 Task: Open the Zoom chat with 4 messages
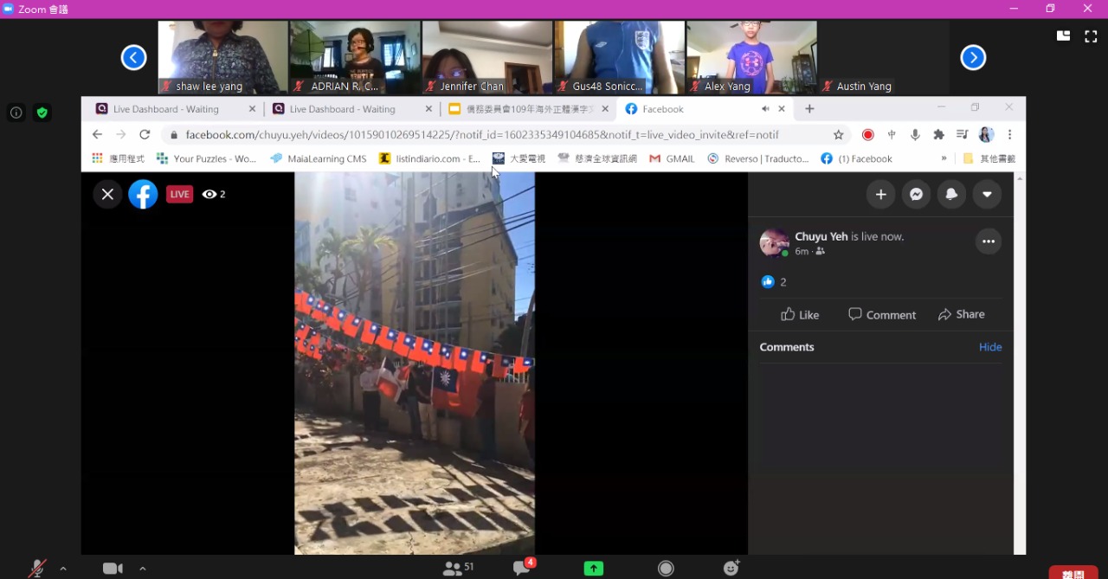(x=520, y=568)
